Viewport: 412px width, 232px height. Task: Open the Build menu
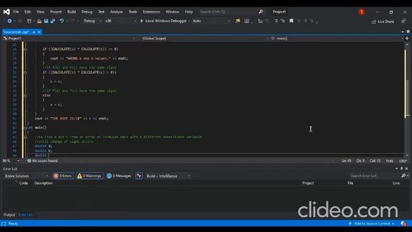click(71, 12)
